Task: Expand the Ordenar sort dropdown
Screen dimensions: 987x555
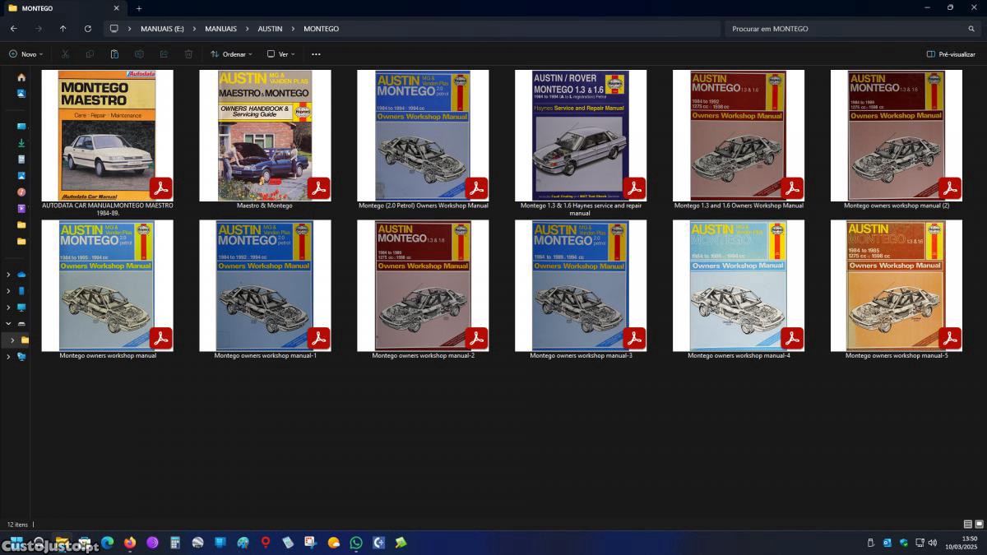Action: (x=232, y=54)
